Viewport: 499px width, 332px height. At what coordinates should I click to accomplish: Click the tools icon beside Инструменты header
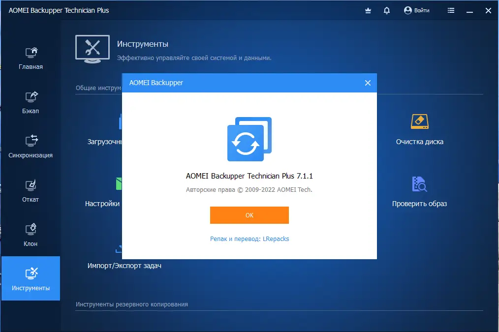(92, 49)
